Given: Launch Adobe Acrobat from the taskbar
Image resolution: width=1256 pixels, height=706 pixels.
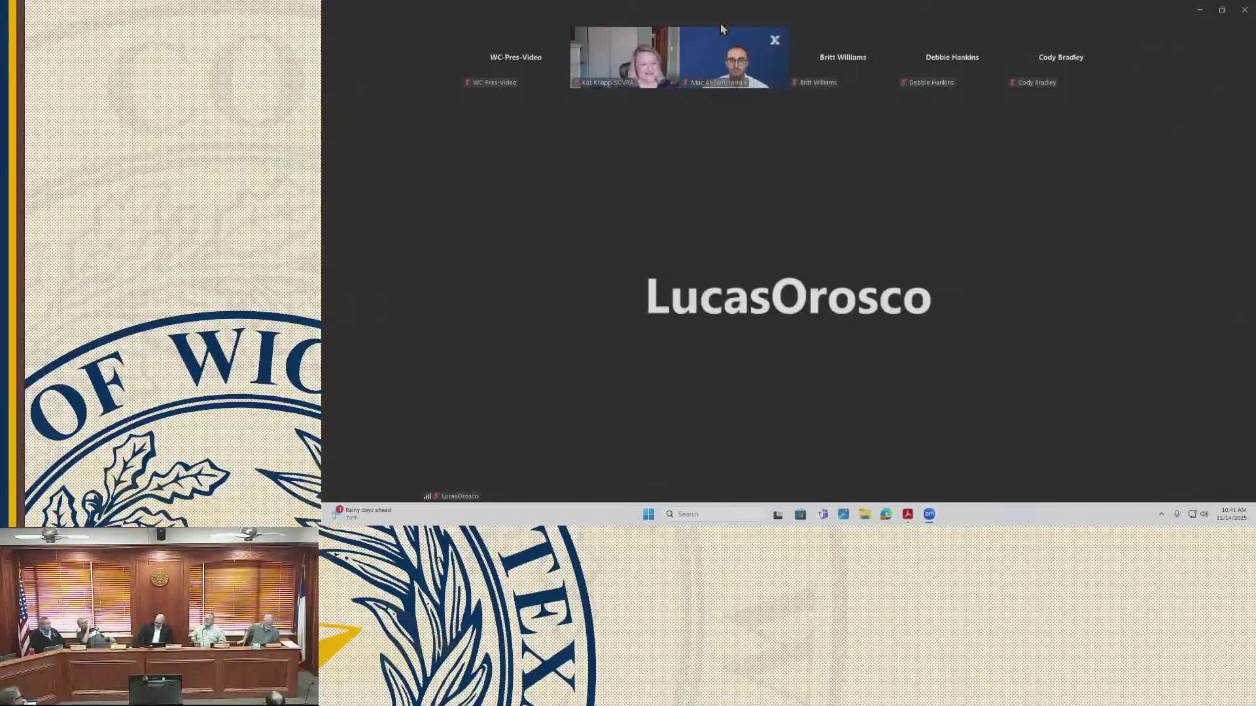Looking at the screenshot, I should pyautogui.click(x=907, y=514).
